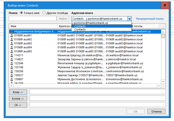
Task: Click contact icon for 01068f-audit2
Action: 12,40
